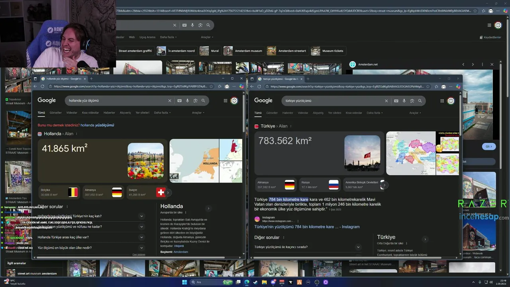Screen dimensions: 510x287
Task: Click the Windows Start button
Action: coord(184,282)
